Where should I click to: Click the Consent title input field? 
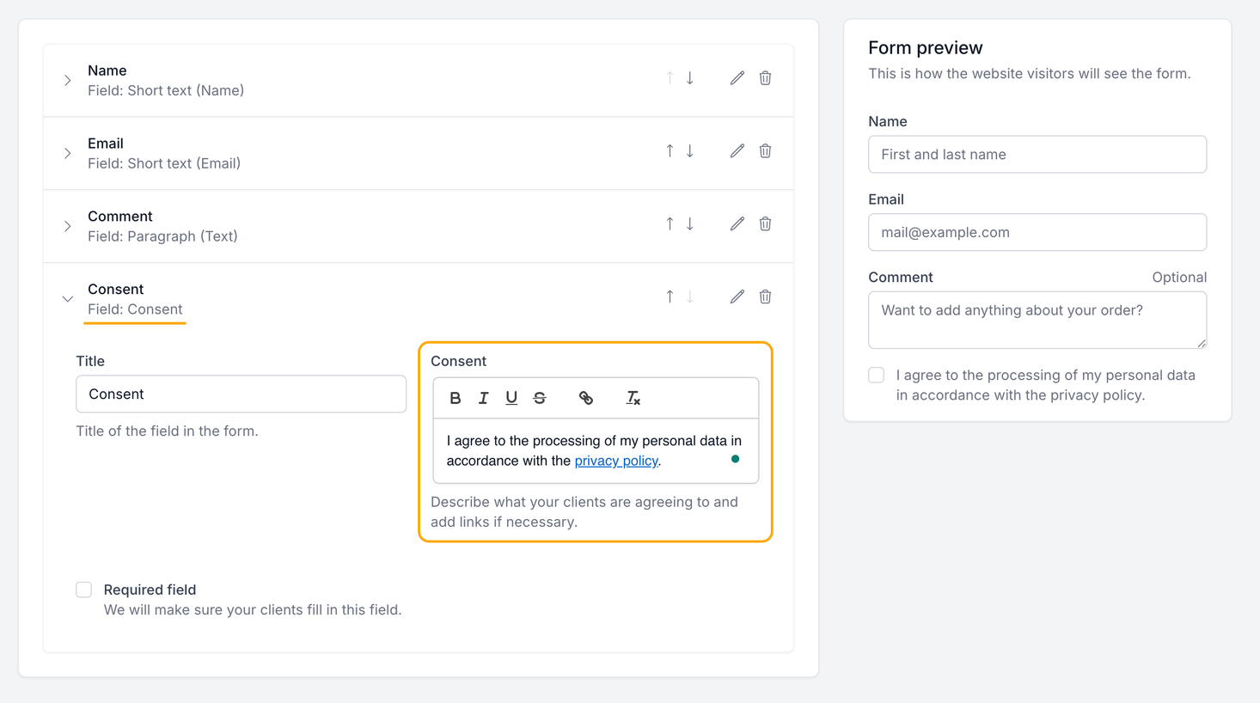coord(241,394)
